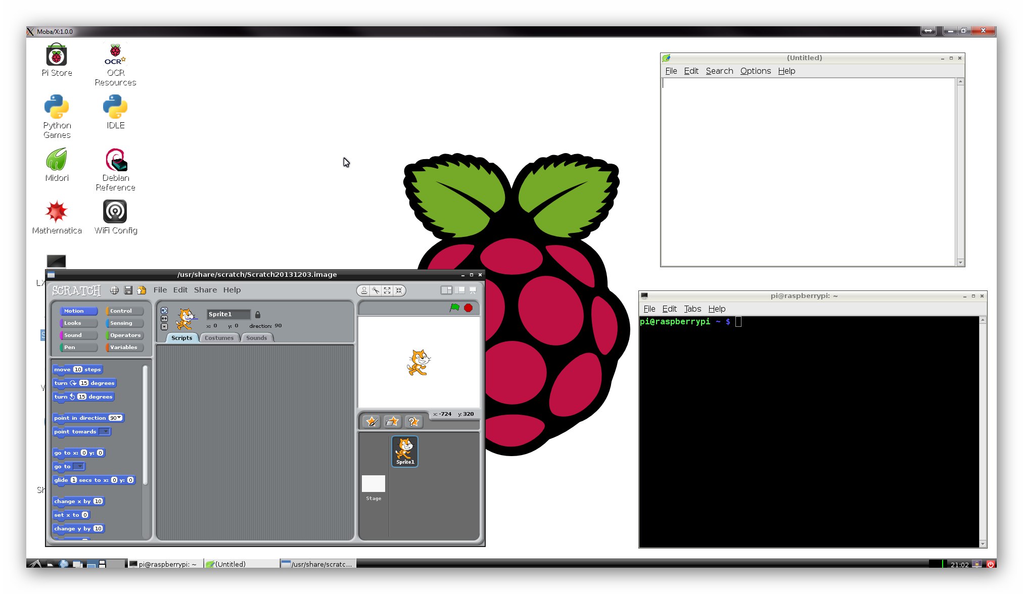Click the turn clockwise 15 degrees block
The image size is (1023, 594).
pyautogui.click(x=84, y=383)
